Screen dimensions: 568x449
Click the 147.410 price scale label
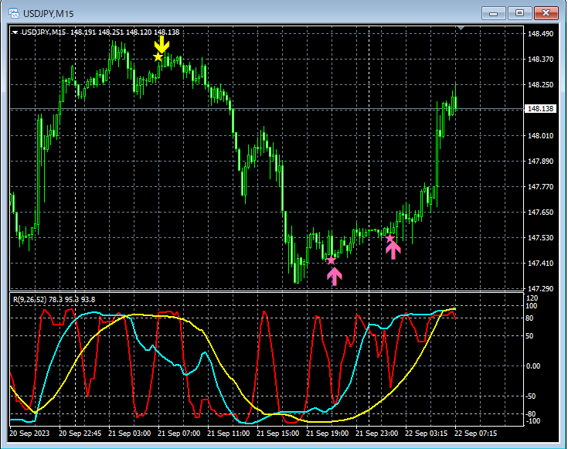[540, 263]
